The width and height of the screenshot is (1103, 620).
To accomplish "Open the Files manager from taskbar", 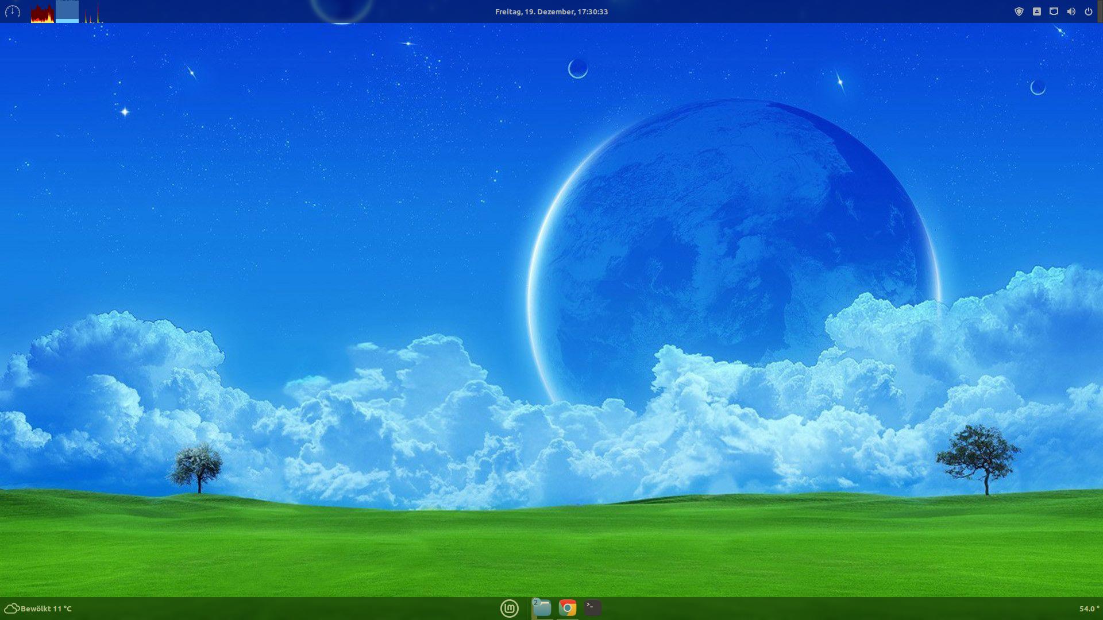I will [x=543, y=609].
